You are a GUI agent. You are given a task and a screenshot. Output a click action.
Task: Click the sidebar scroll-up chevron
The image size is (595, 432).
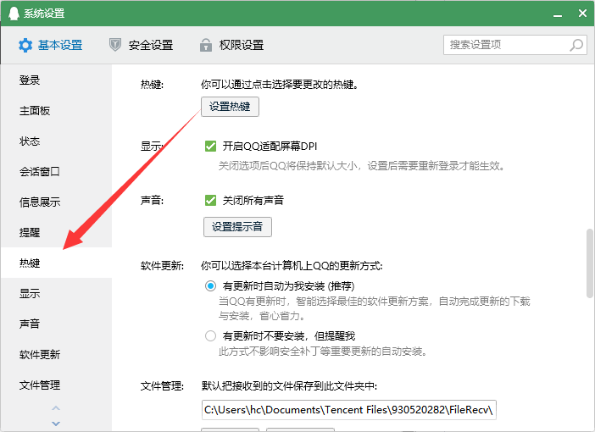tap(56, 408)
